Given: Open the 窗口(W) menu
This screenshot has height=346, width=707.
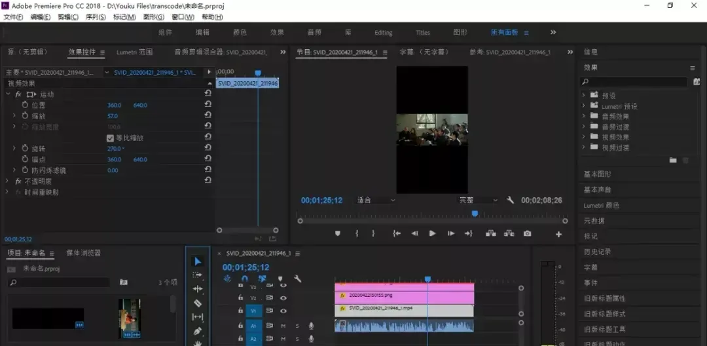Looking at the screenshot, I should click(183, 16).
